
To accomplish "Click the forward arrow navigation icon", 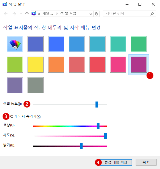I will point(14,14).
